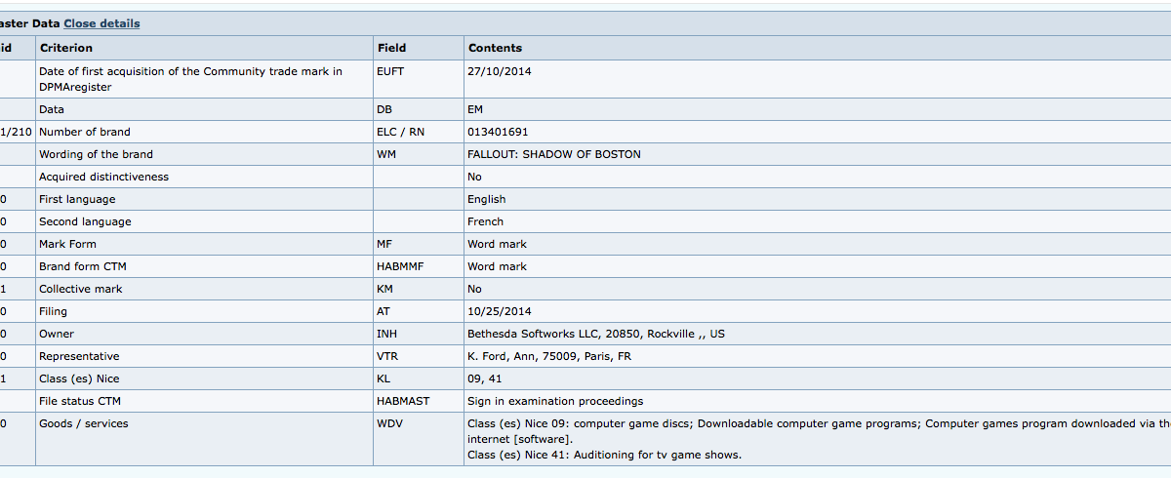
Task: Click the Close details link
Action: (101, 23)
